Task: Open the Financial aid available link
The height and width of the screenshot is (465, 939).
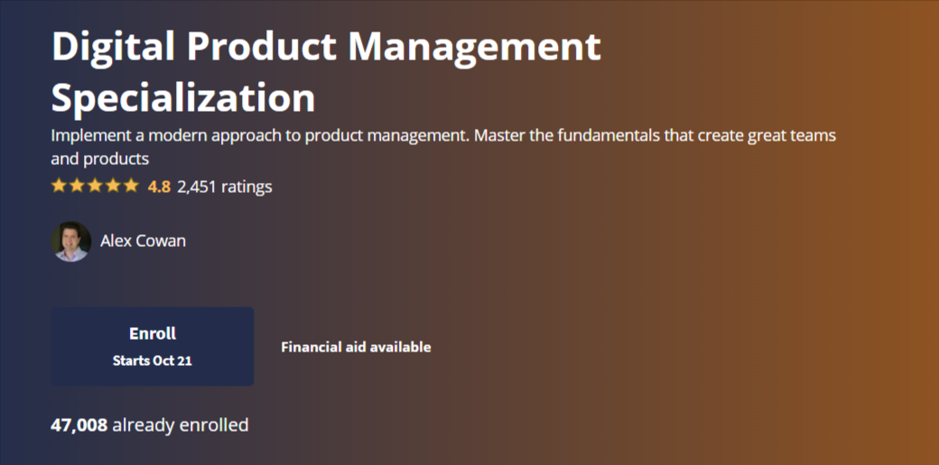Action: click(x=356, y=347)
